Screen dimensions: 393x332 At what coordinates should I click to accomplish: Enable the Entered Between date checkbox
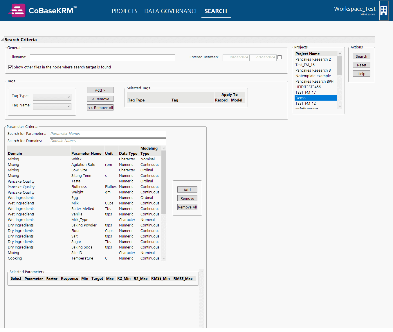pos(280,57)
